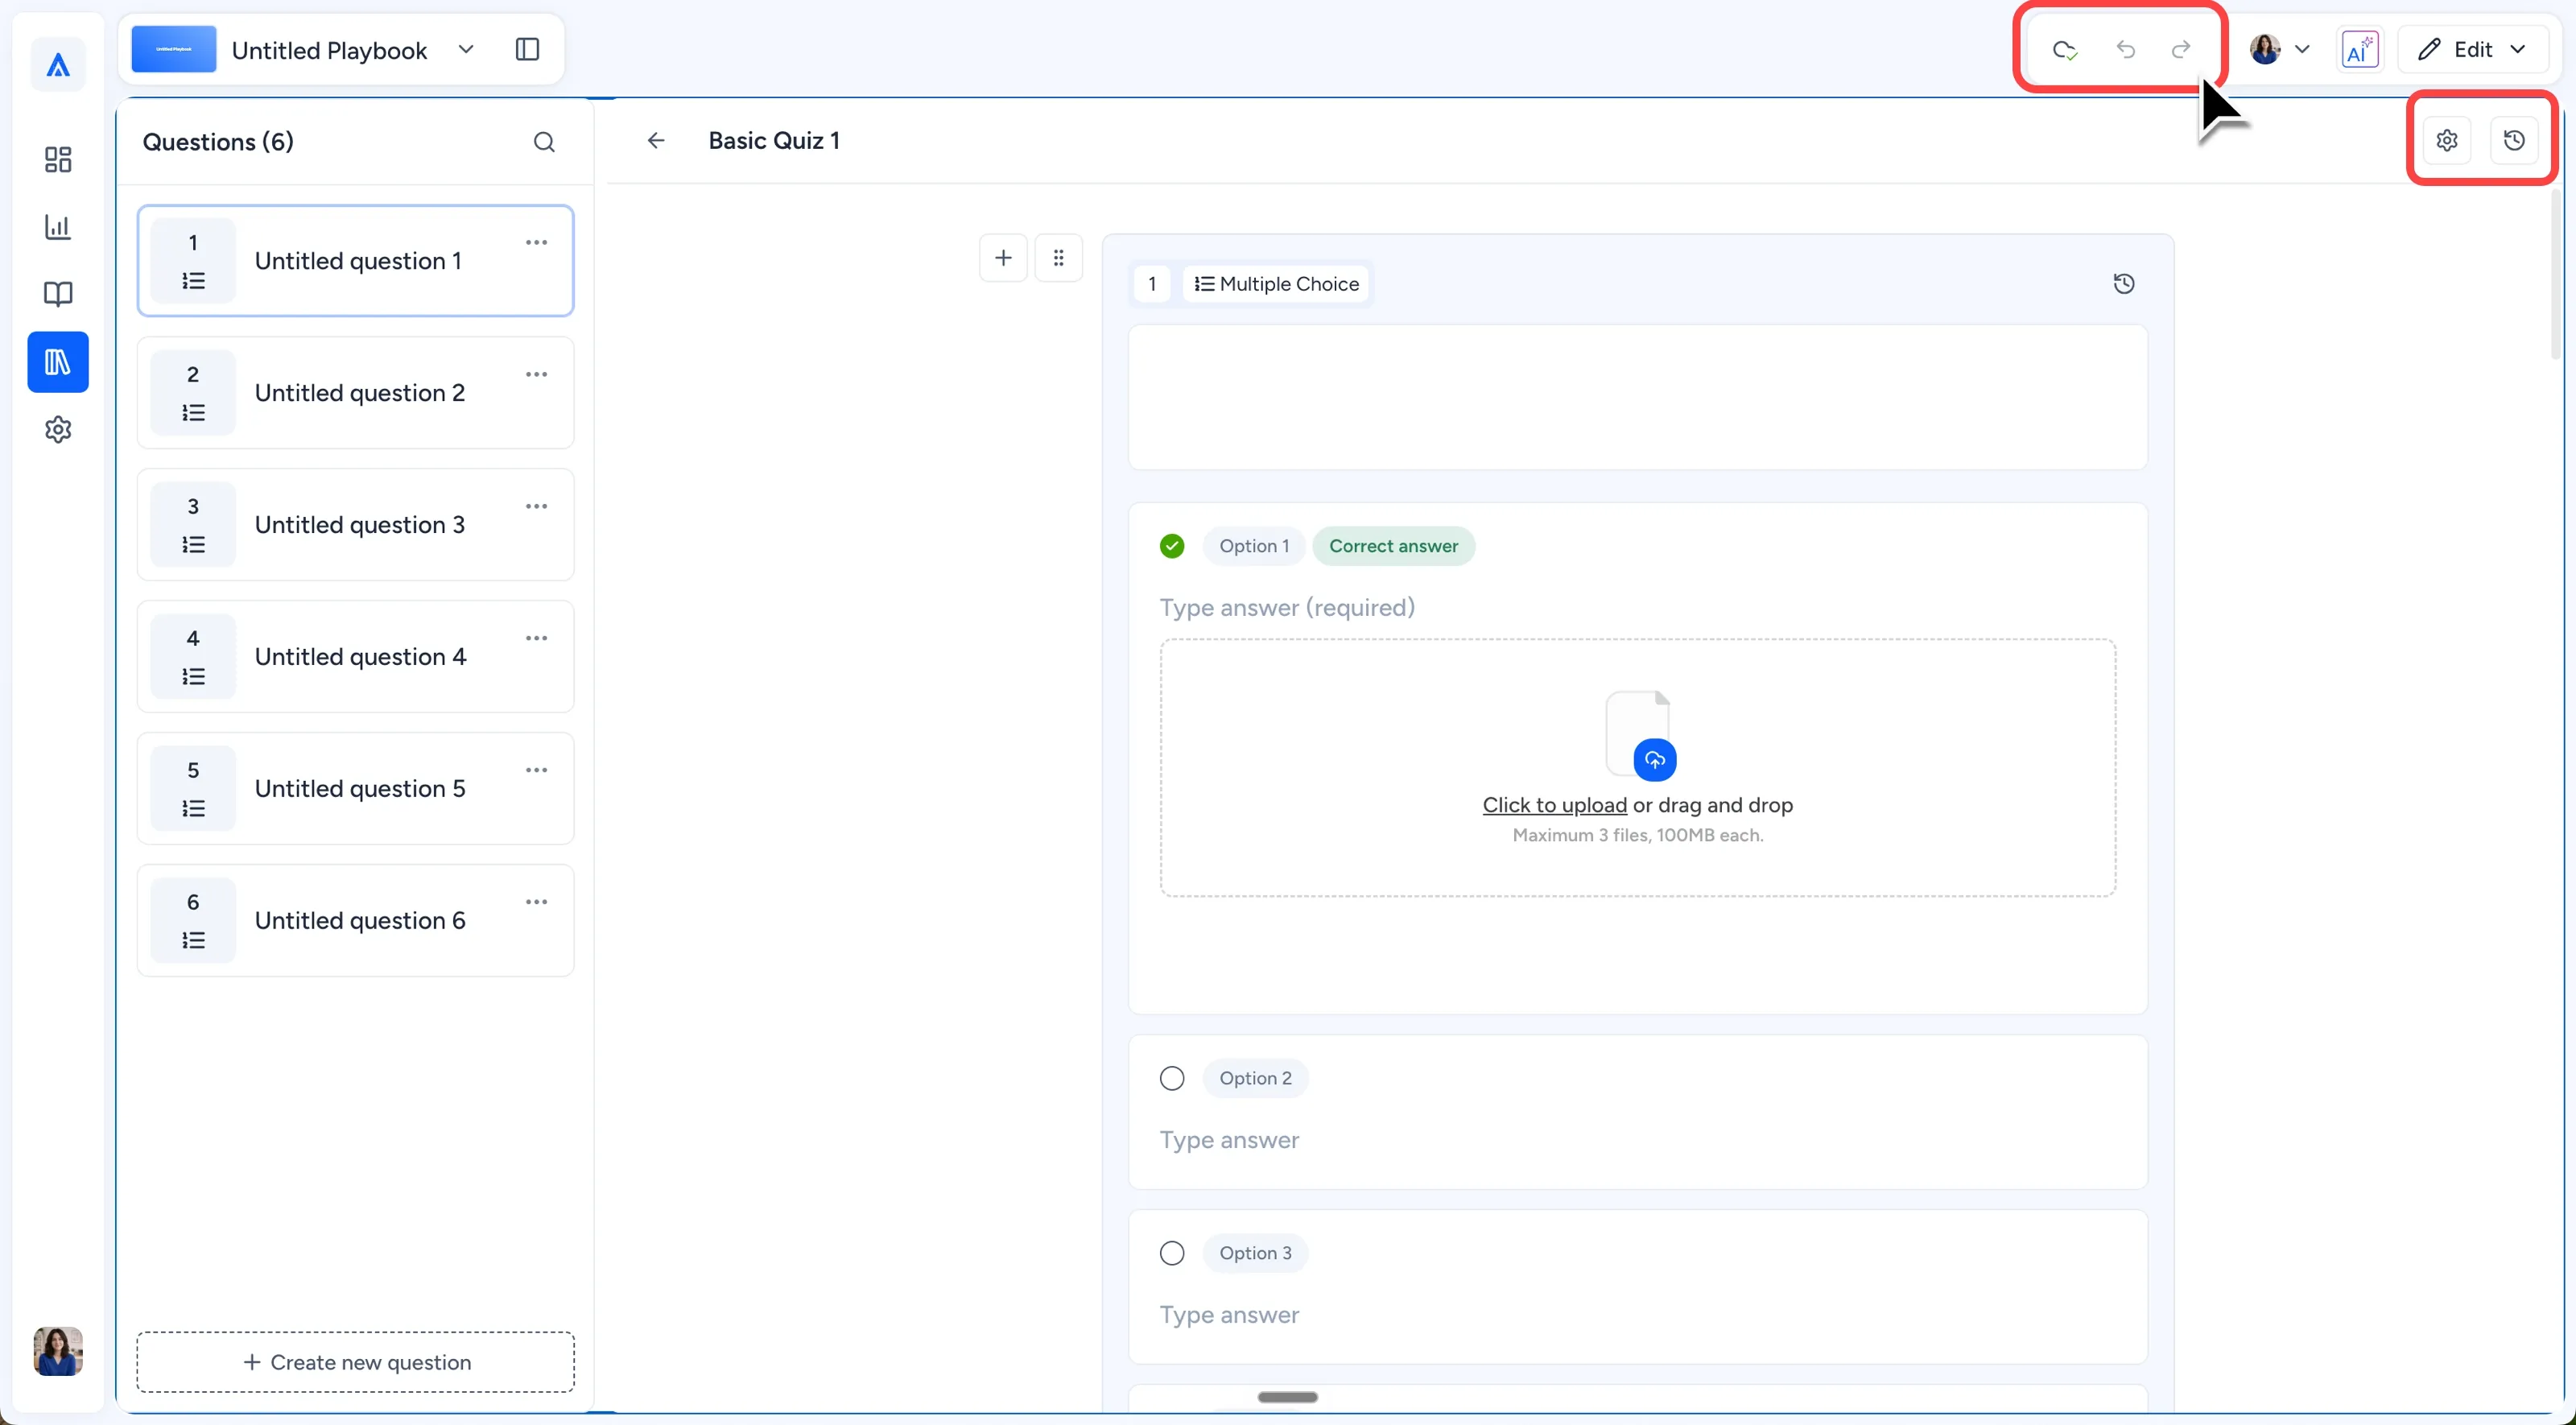The height and width of the screenshot is (1425, 2576).
Task: Open more options for Untitled question 6
Action: 537,902
